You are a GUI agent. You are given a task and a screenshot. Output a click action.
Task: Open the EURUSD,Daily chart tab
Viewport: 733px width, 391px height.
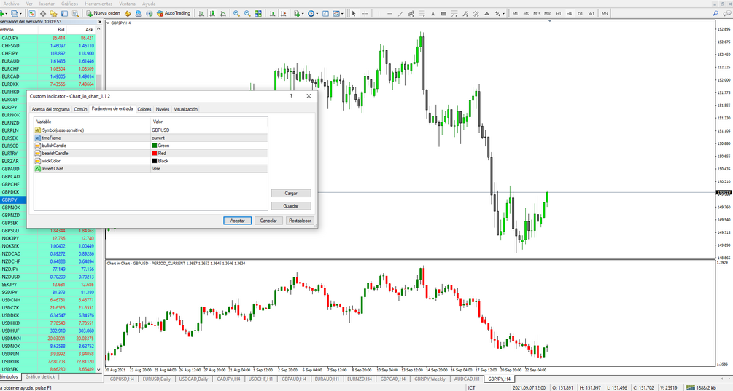click(157, 379)
